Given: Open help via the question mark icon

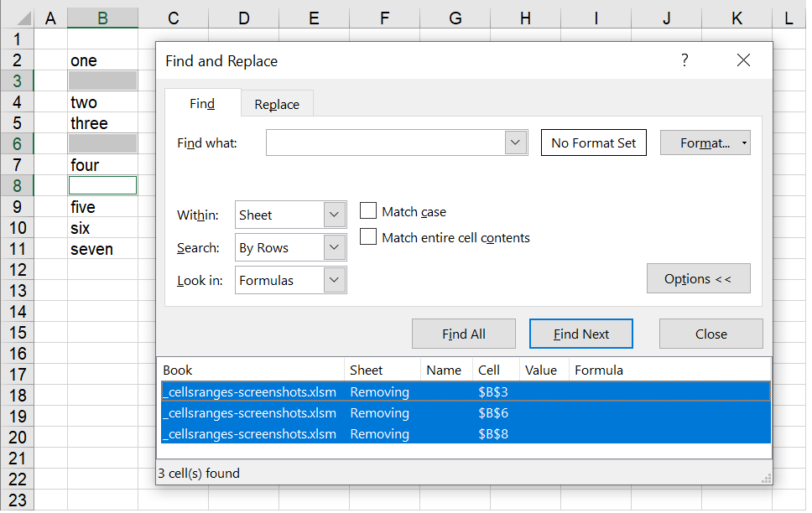Looking at the screenshot, I should (x=684, y=60).
